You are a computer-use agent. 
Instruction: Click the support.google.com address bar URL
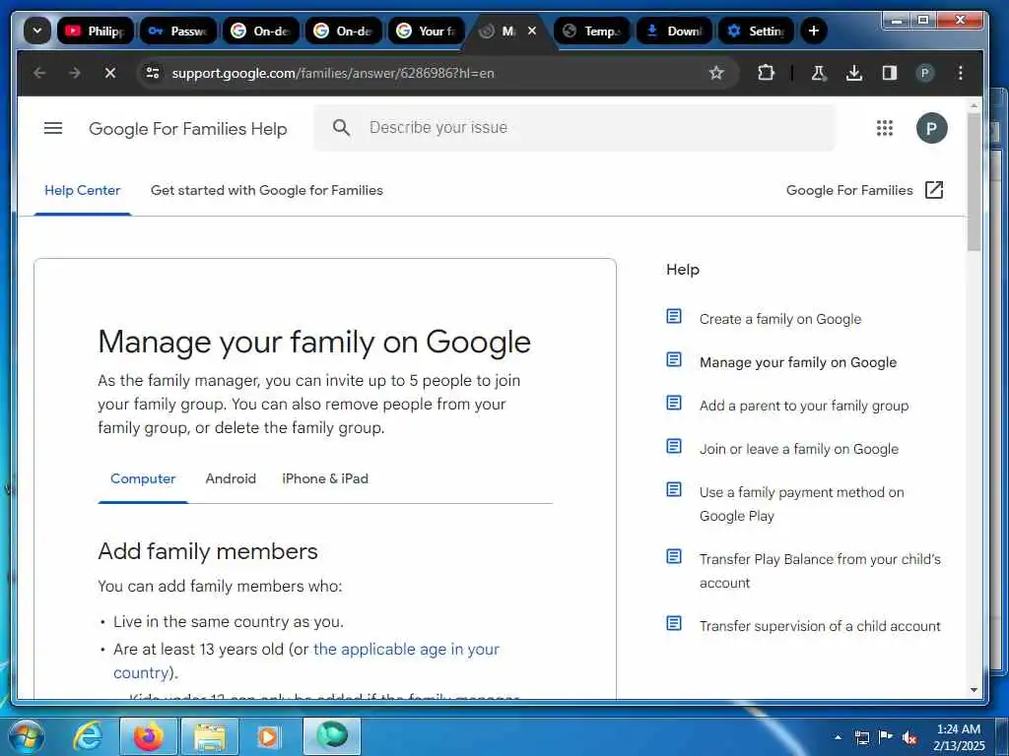333,73
